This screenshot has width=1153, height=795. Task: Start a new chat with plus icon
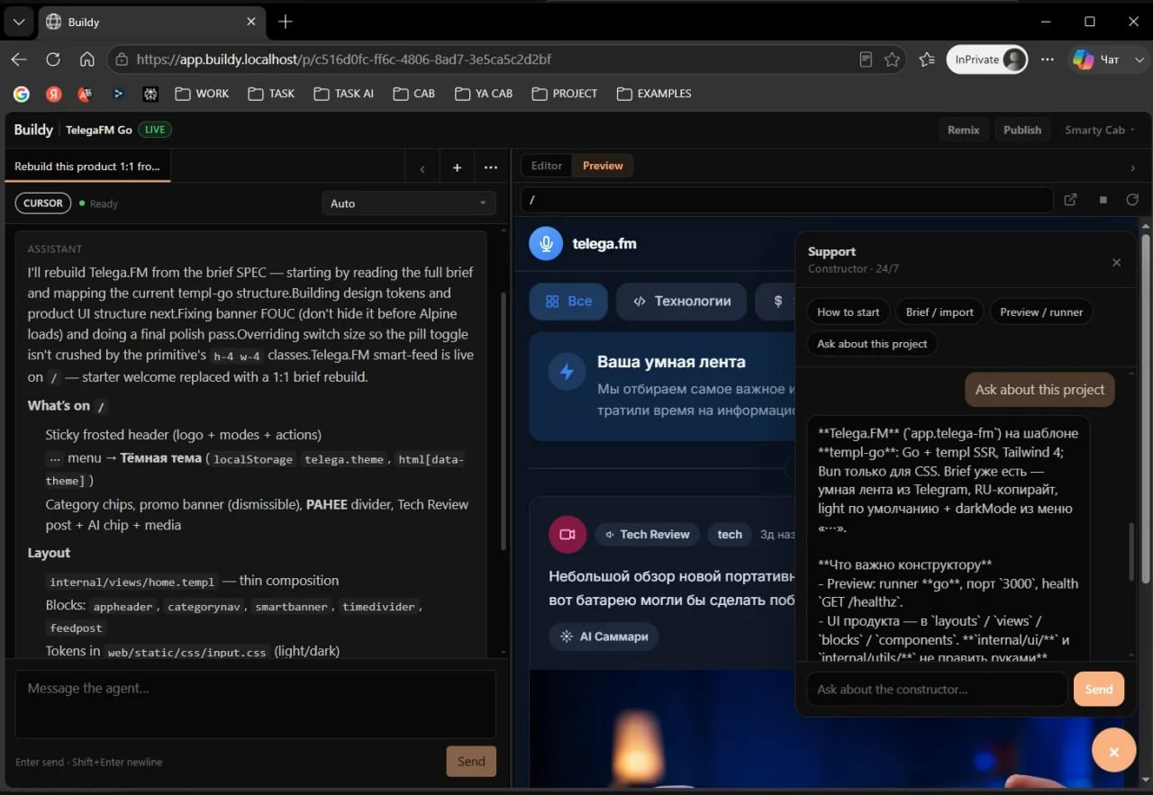pos(457,167)
